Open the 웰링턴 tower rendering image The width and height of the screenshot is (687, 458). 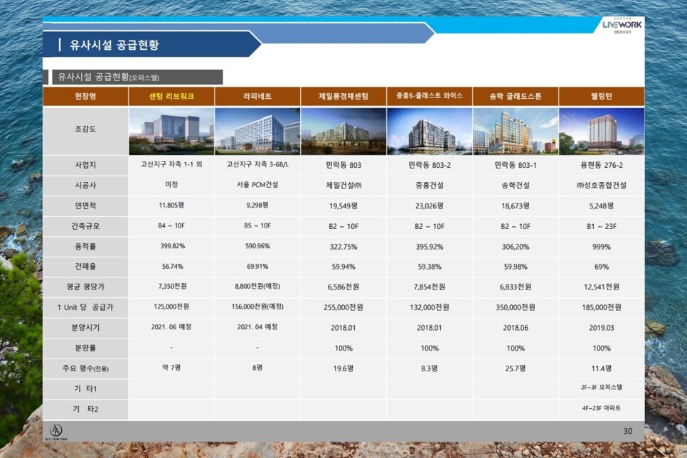[602, 131]
